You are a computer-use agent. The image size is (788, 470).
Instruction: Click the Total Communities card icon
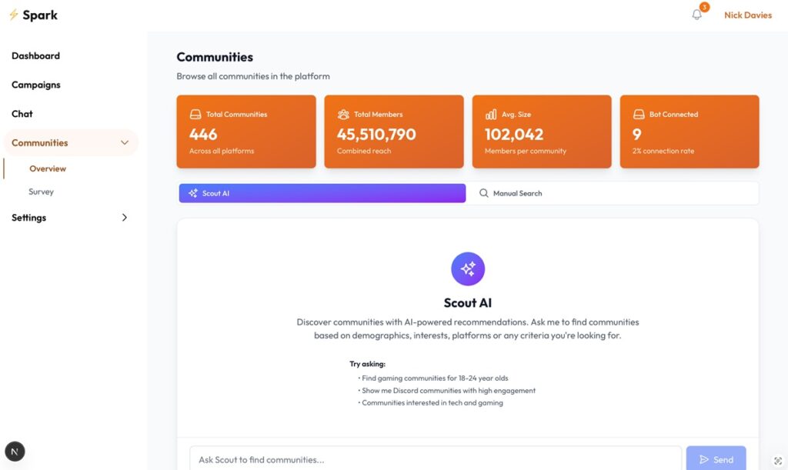point(195,115)
